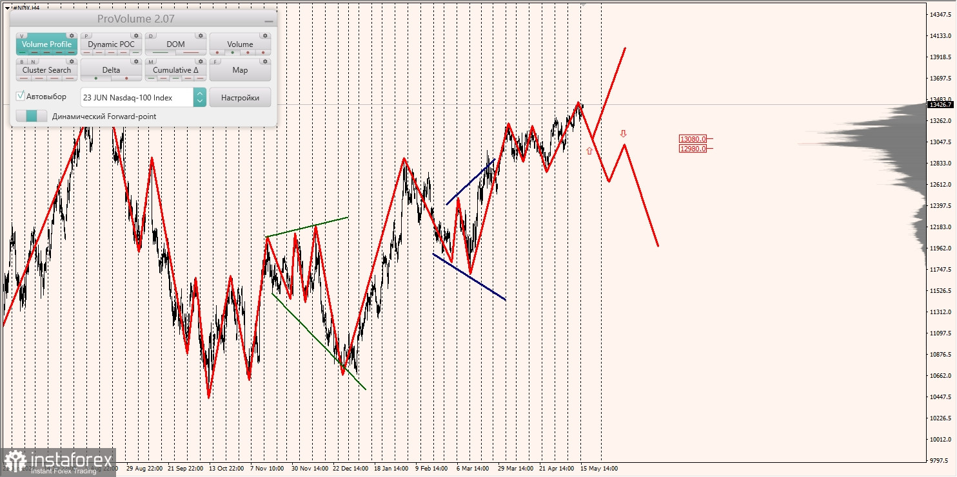The image size is (957, 477).
Task: Click the 12980.0 price level label
Action: (x=693, y=148)
